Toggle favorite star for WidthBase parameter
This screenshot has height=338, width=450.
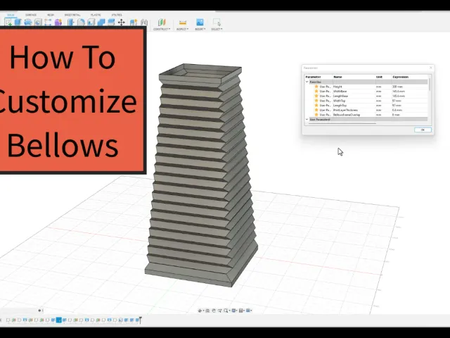tap(316, 91)
